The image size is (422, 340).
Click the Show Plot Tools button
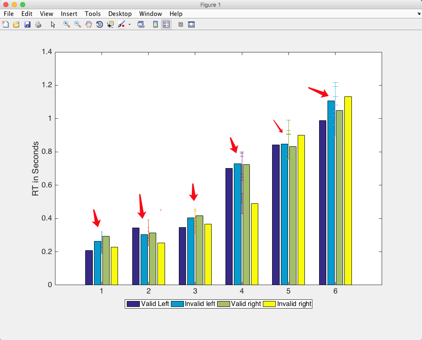[x=191, y=24]
